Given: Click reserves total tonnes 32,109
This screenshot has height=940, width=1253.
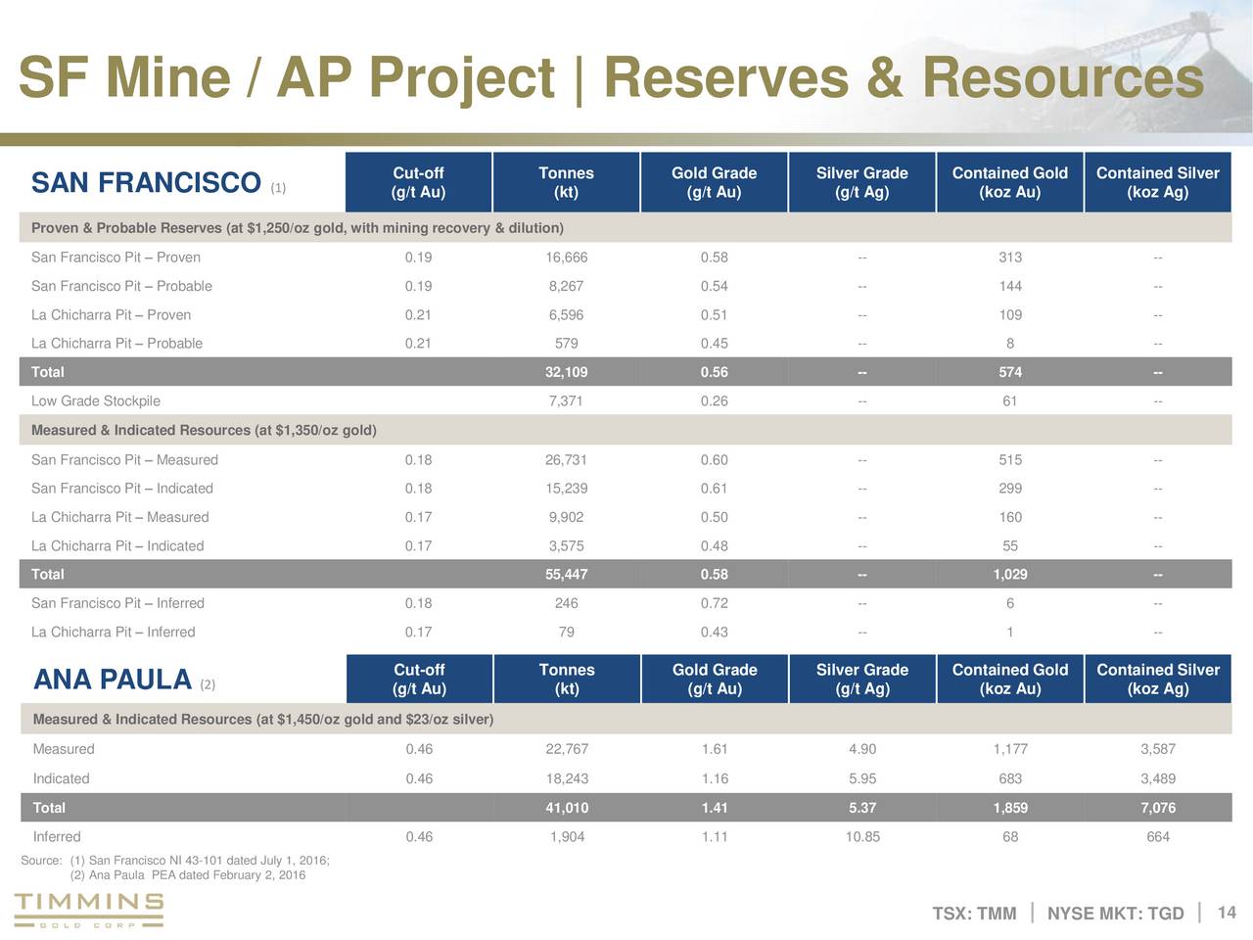Looking at the screenshot, I should click(566, 372).
